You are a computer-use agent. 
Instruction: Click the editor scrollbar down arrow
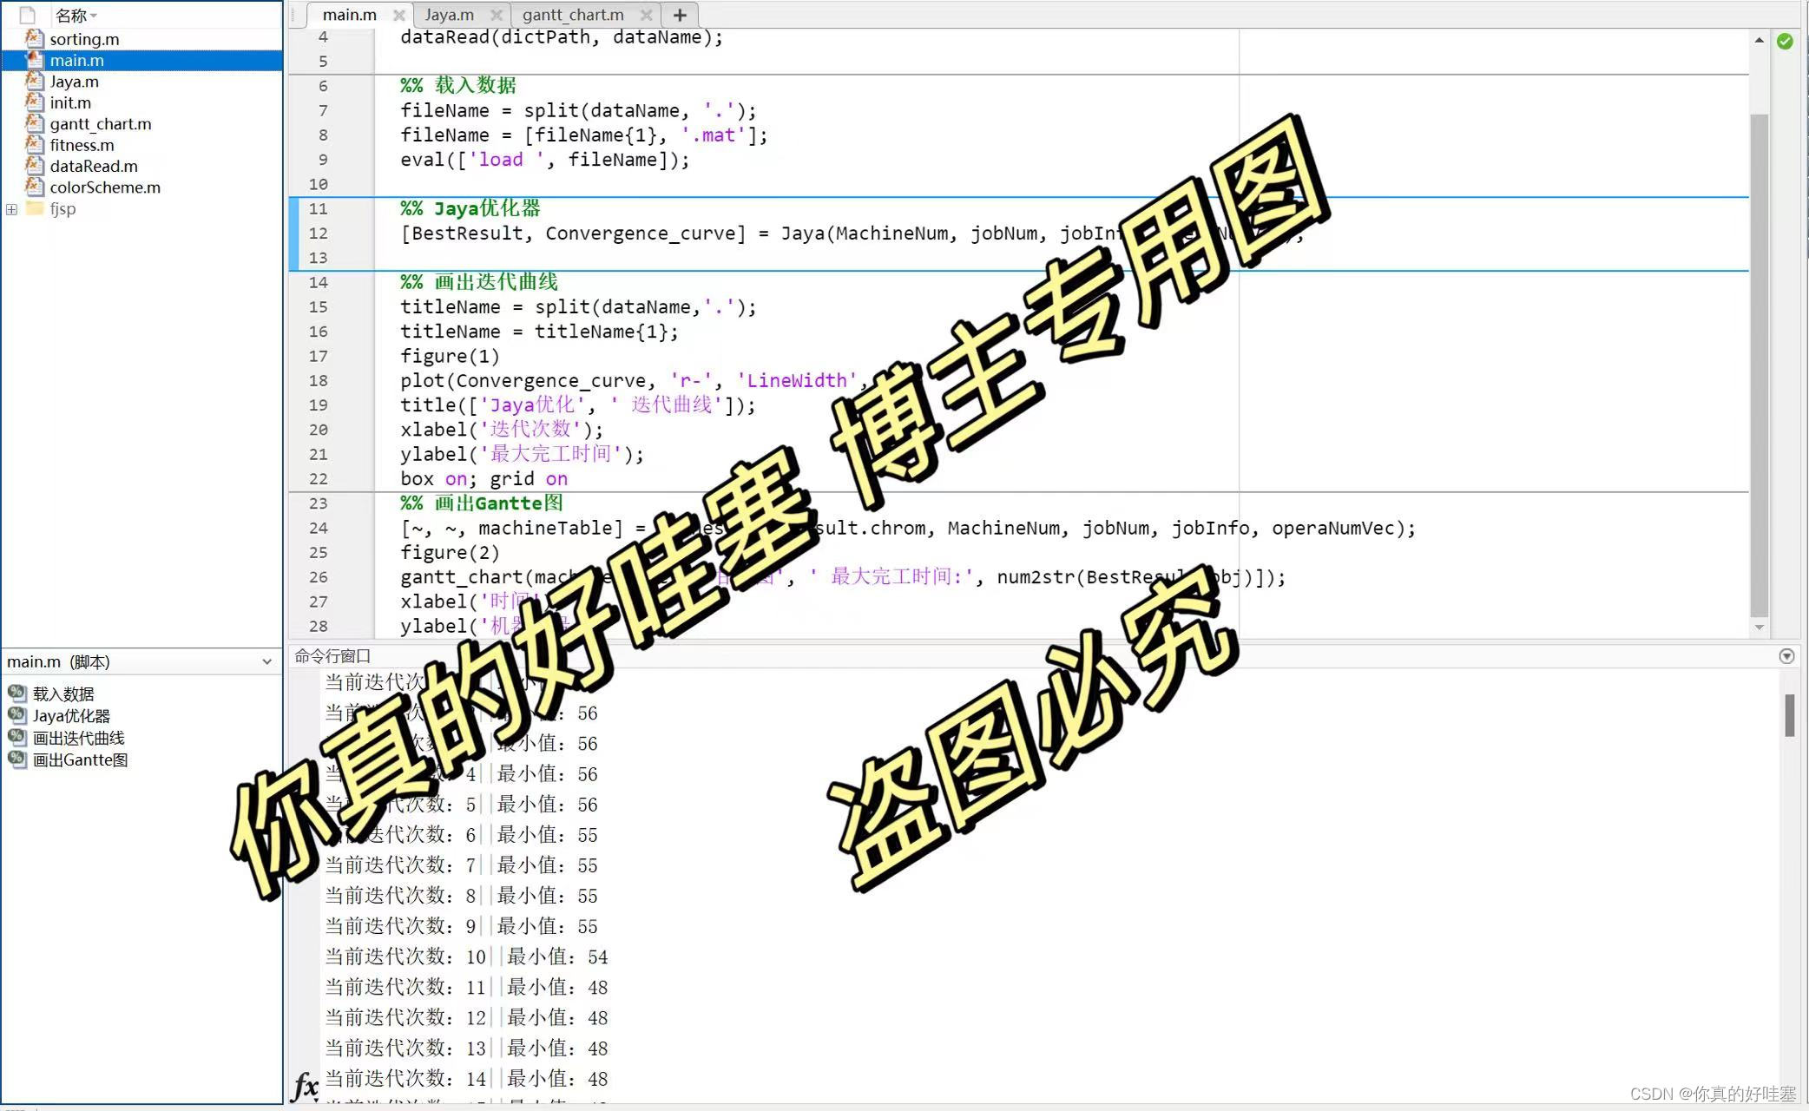click(x=1760, y=627)
